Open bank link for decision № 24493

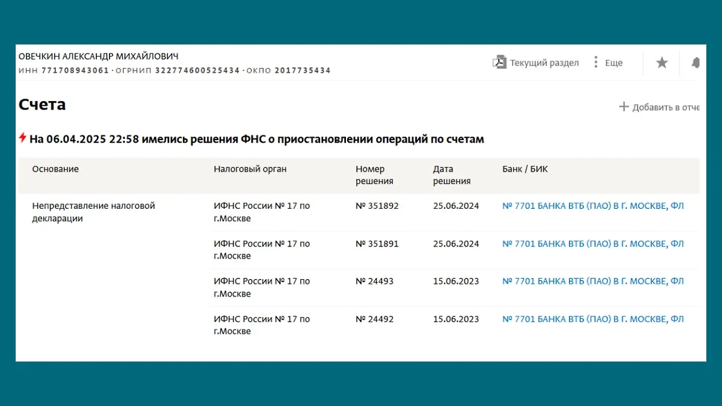(594, 281)
